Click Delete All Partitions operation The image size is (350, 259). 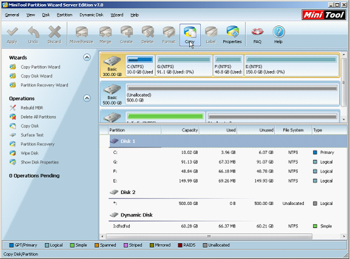(x=38, y=117)
